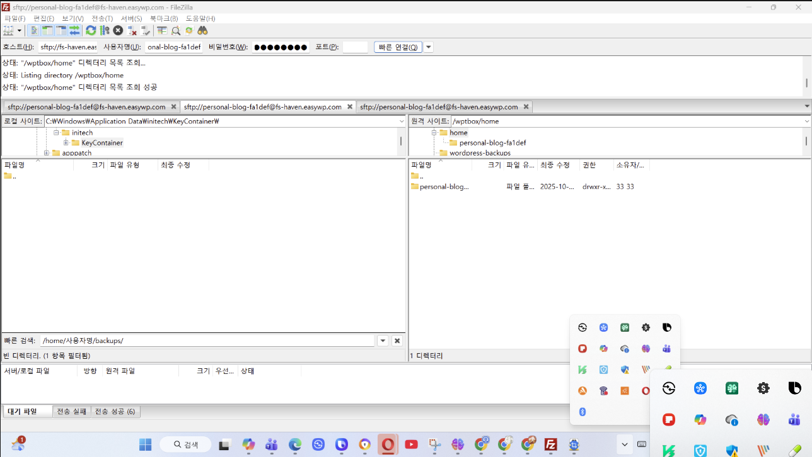Toggle the transfer queue display

[x=74, y=30]
